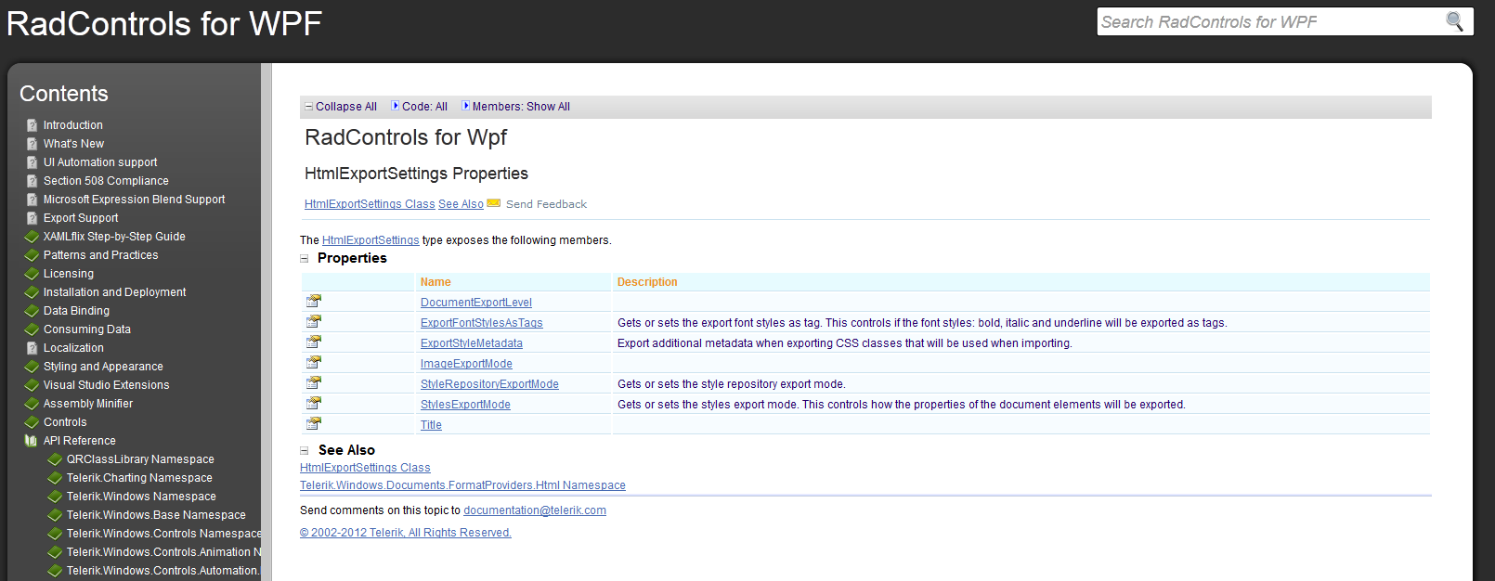The width and height of the screenshot is (1495, 581).
Task: Click the Data Binding book icon
Action: click(32, 311)
